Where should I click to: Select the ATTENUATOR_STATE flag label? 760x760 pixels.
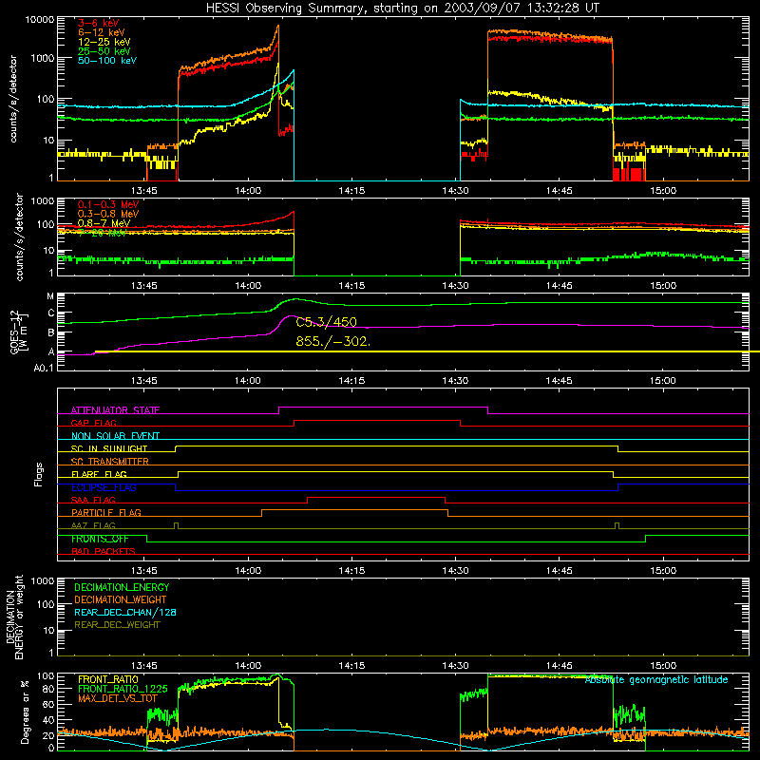pos(115,410)
